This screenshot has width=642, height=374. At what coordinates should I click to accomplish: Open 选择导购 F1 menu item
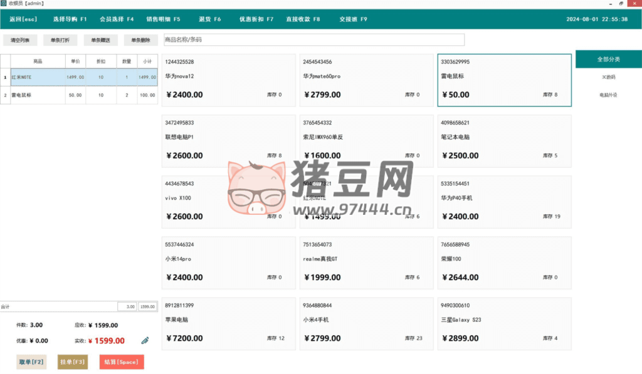click(70, 19)
